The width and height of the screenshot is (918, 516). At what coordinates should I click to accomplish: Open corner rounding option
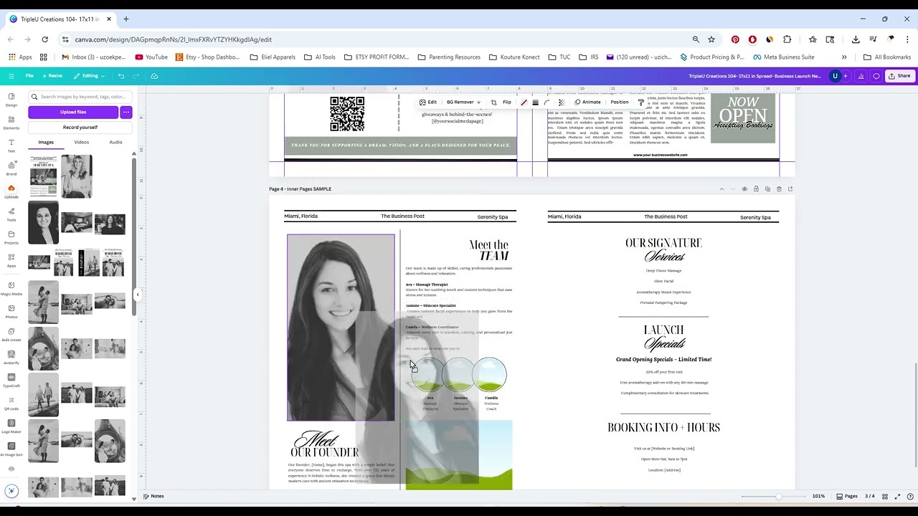(547, 102)
